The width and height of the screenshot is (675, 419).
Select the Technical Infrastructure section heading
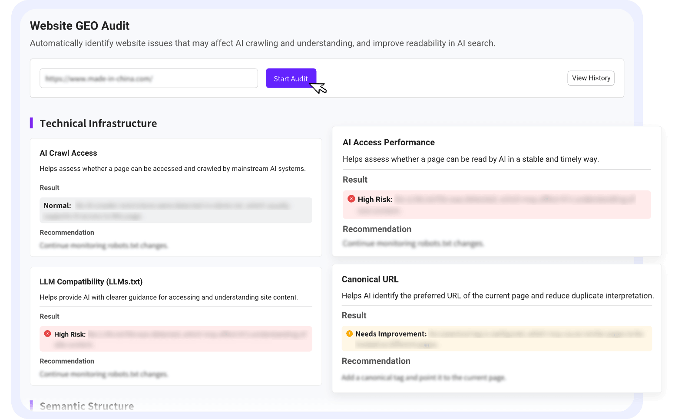98,123
